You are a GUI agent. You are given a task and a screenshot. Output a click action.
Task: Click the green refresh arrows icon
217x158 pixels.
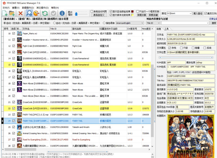[x=45, y=13]
